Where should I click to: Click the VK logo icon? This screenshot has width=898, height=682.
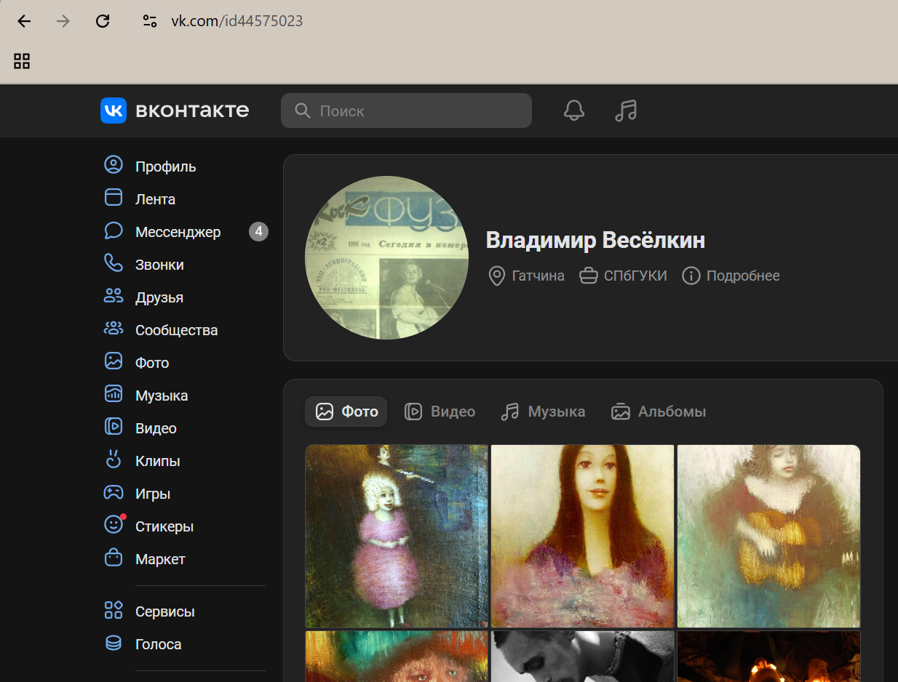pyautogui.click(x=114, y=111)
